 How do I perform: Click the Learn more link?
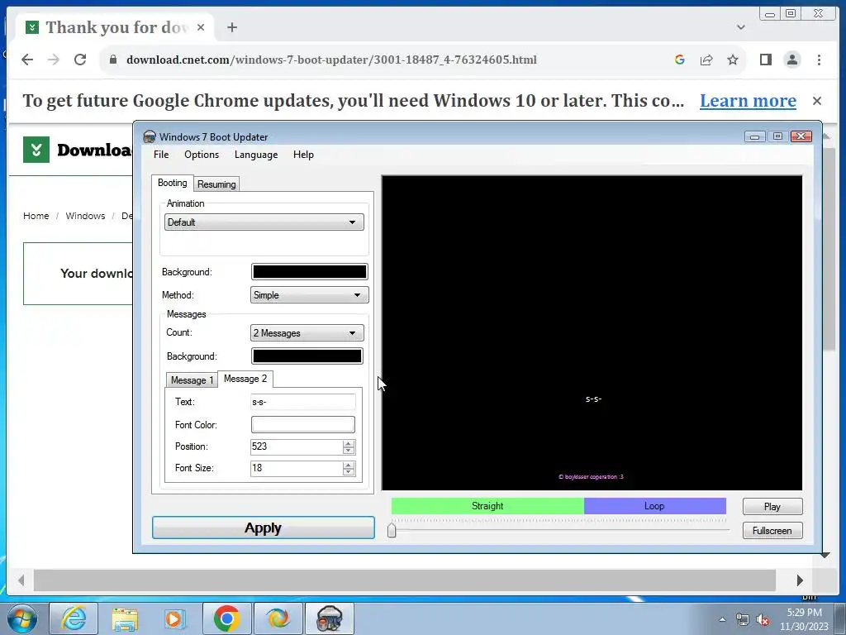748,100
